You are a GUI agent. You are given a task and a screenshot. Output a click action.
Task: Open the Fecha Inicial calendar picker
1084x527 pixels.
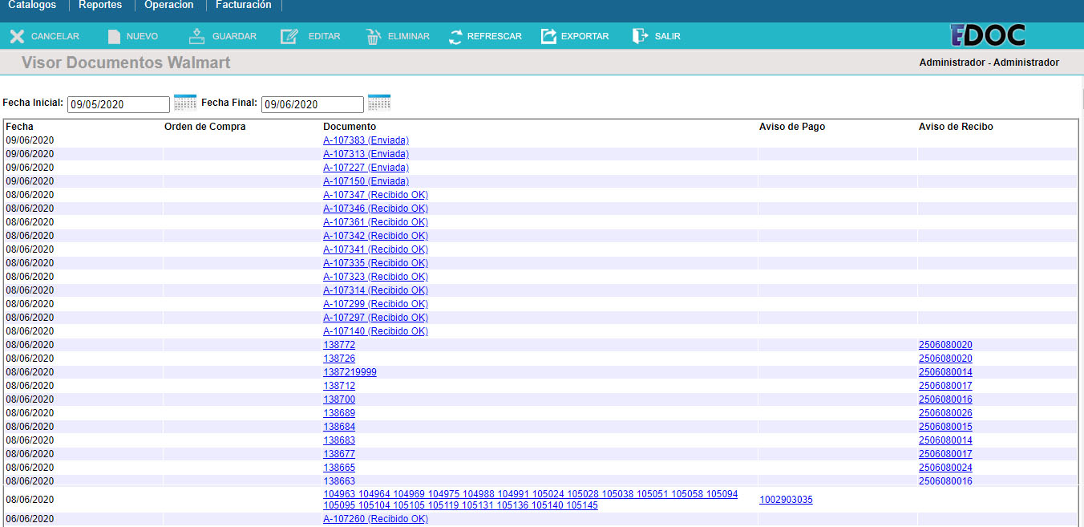tap(185, 103)
